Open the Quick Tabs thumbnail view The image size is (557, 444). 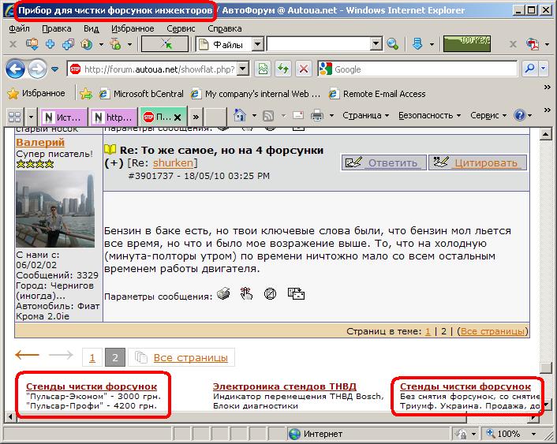click(15, 116)
